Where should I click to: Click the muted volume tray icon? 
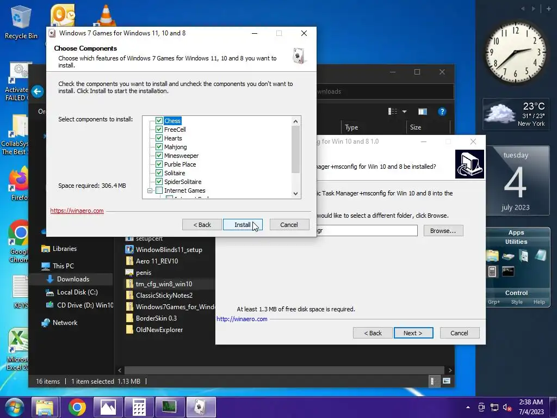point(508,407)
